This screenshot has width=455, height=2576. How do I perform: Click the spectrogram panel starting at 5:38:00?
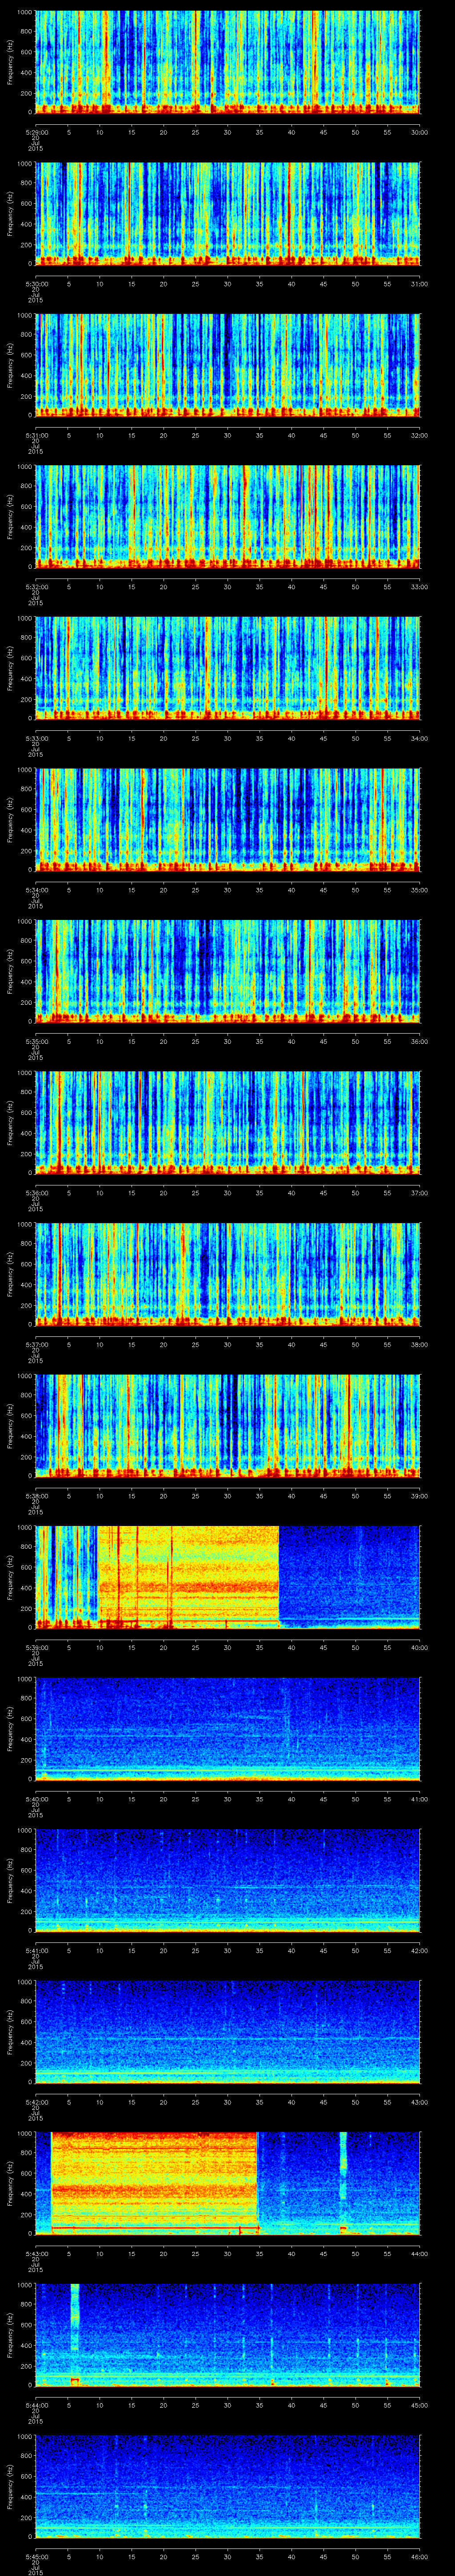point(228,1426)
